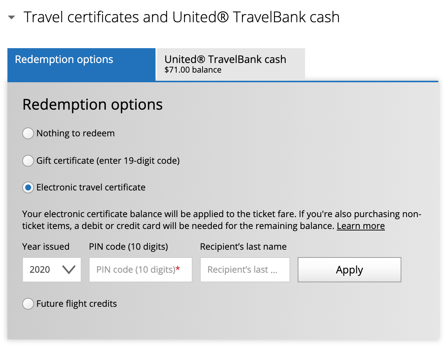The image size is (448, 349).
Task: Click the Redemption options heading inside panel
Action: click(93, 105)
